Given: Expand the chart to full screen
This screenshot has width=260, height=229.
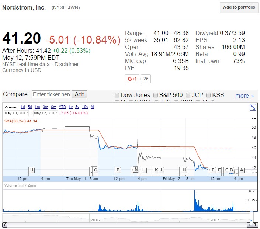Looking at the screenshot, I should click(x=253, y=107).
